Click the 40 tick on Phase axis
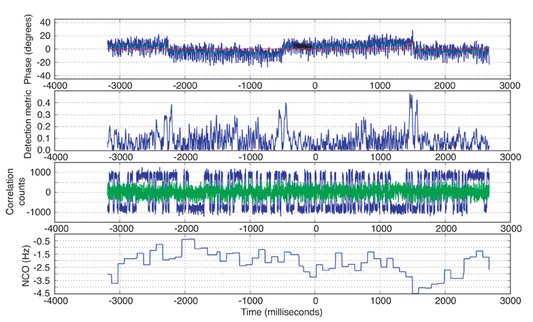This screenshot has width=533, height=322. click(x=46, y=22)
